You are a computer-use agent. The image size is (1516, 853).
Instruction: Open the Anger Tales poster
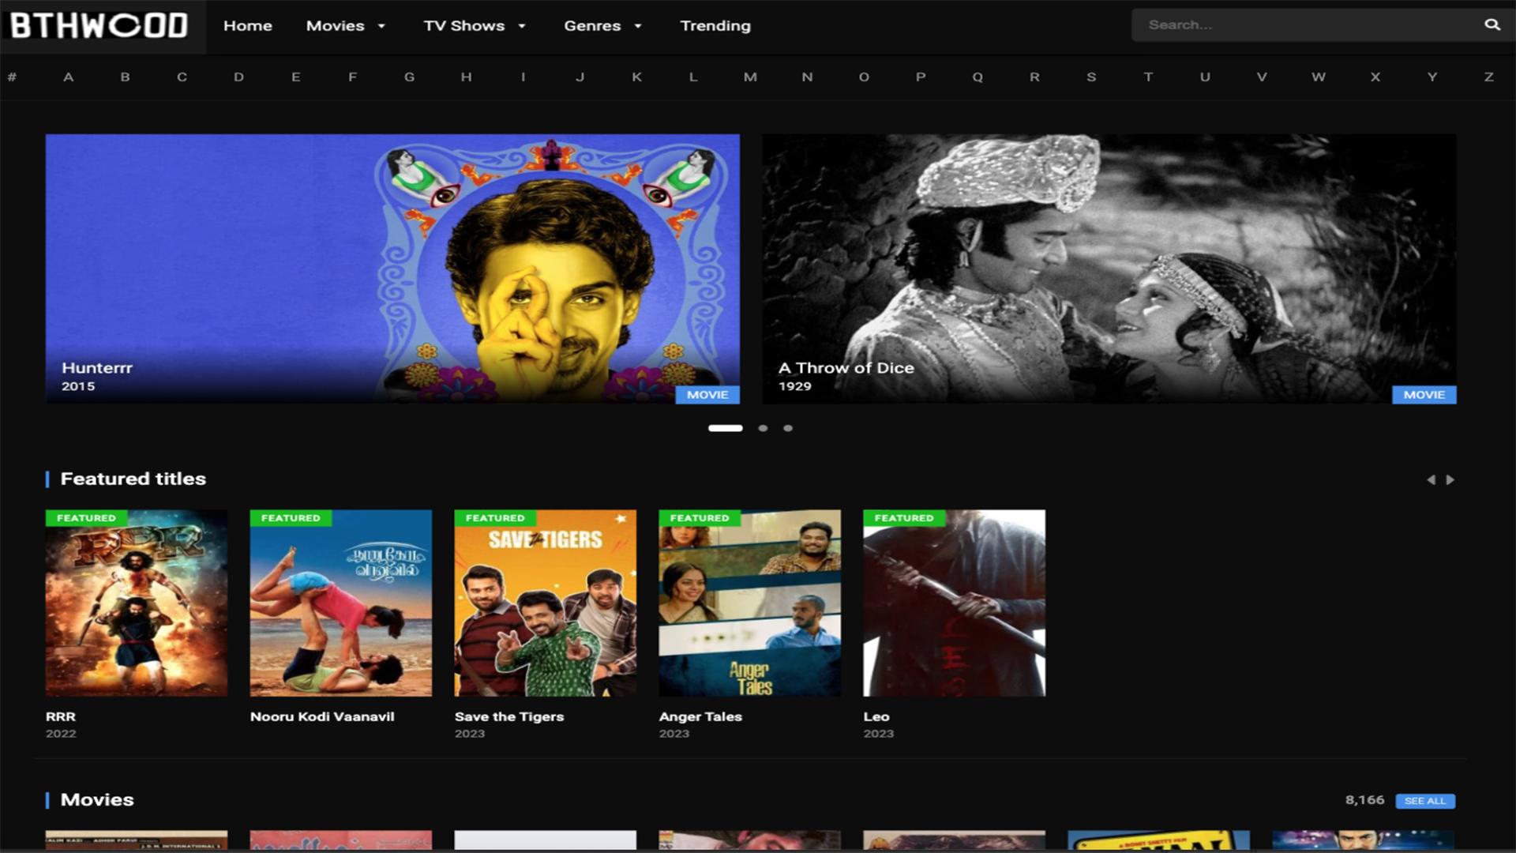point(750,603)
